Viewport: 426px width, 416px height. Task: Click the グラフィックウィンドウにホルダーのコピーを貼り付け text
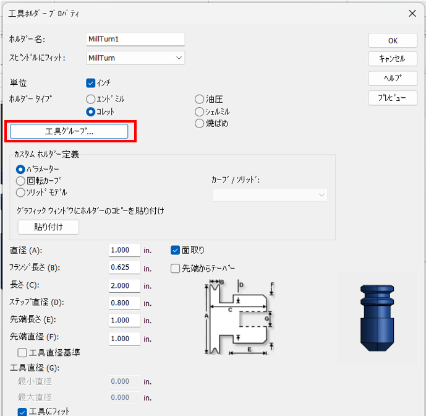click(90, 210)
